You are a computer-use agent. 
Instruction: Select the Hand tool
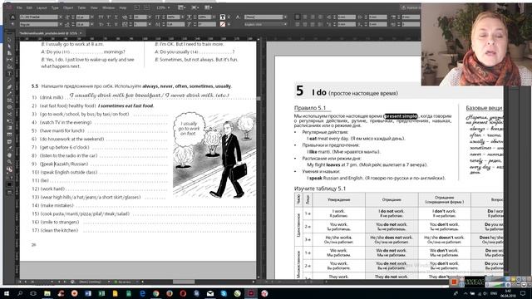pyautogui.click(x=9, y=155)
